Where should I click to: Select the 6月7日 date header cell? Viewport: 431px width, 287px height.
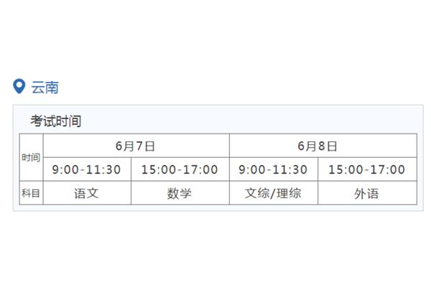click(x=136, y=146)
